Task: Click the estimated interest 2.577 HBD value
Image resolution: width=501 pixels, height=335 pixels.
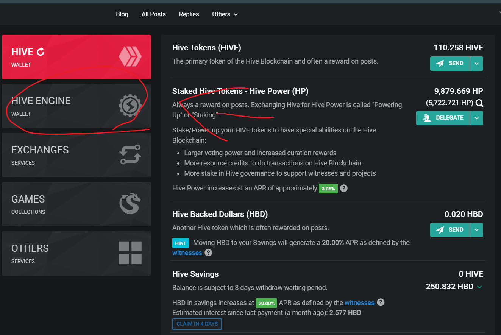Action: [x=345, y=313]
